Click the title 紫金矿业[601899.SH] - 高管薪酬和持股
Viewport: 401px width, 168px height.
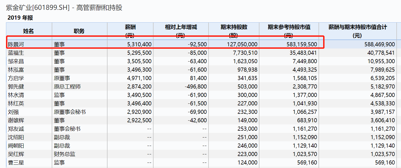coord(64,8)
